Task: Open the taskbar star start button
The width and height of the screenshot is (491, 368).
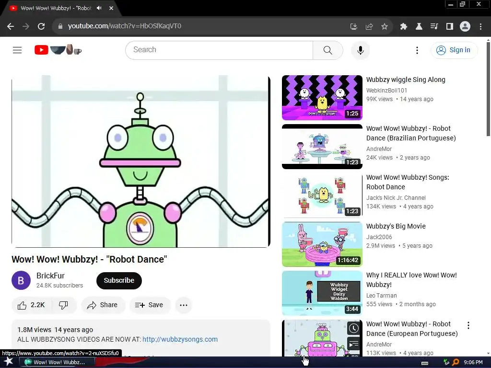Action: click(9, 362)
